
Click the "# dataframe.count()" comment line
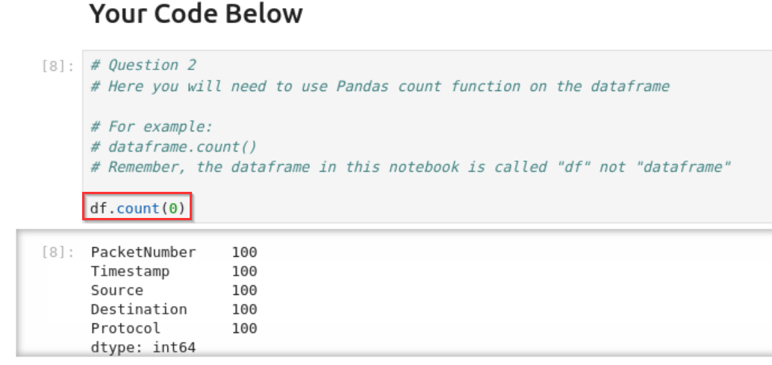pyautogui.click(x=173, y=147)
